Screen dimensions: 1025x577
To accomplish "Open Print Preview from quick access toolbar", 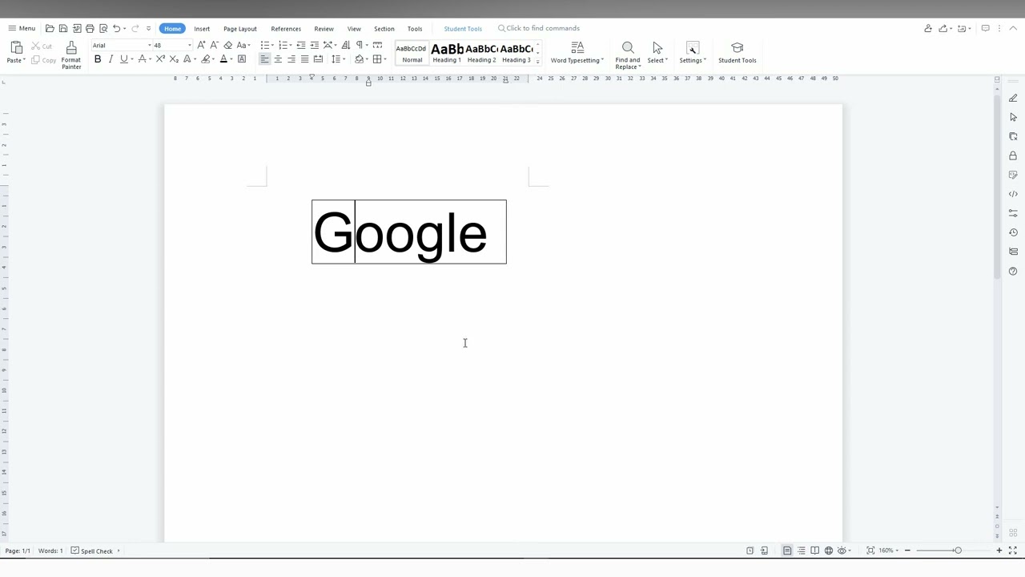I will pos(103,29).
